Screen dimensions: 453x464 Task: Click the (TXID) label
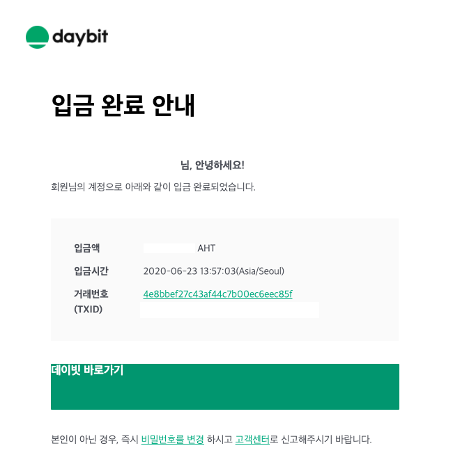88,310
